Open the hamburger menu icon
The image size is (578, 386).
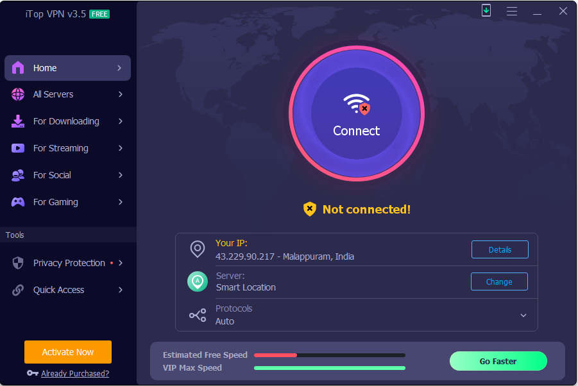(511, 11)
